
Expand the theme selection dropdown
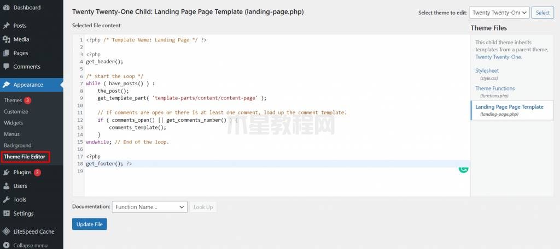pyautogui.click(x=499, y=13)
